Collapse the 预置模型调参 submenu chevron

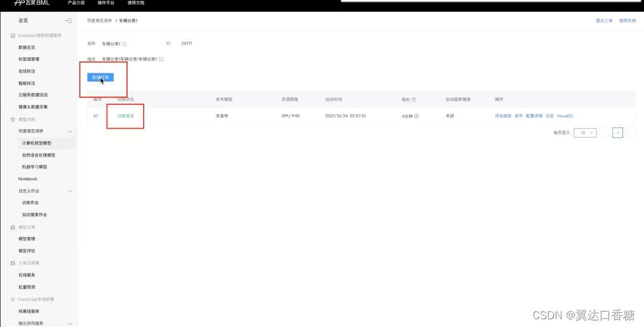pyautogui.click(x=70, y=131)
